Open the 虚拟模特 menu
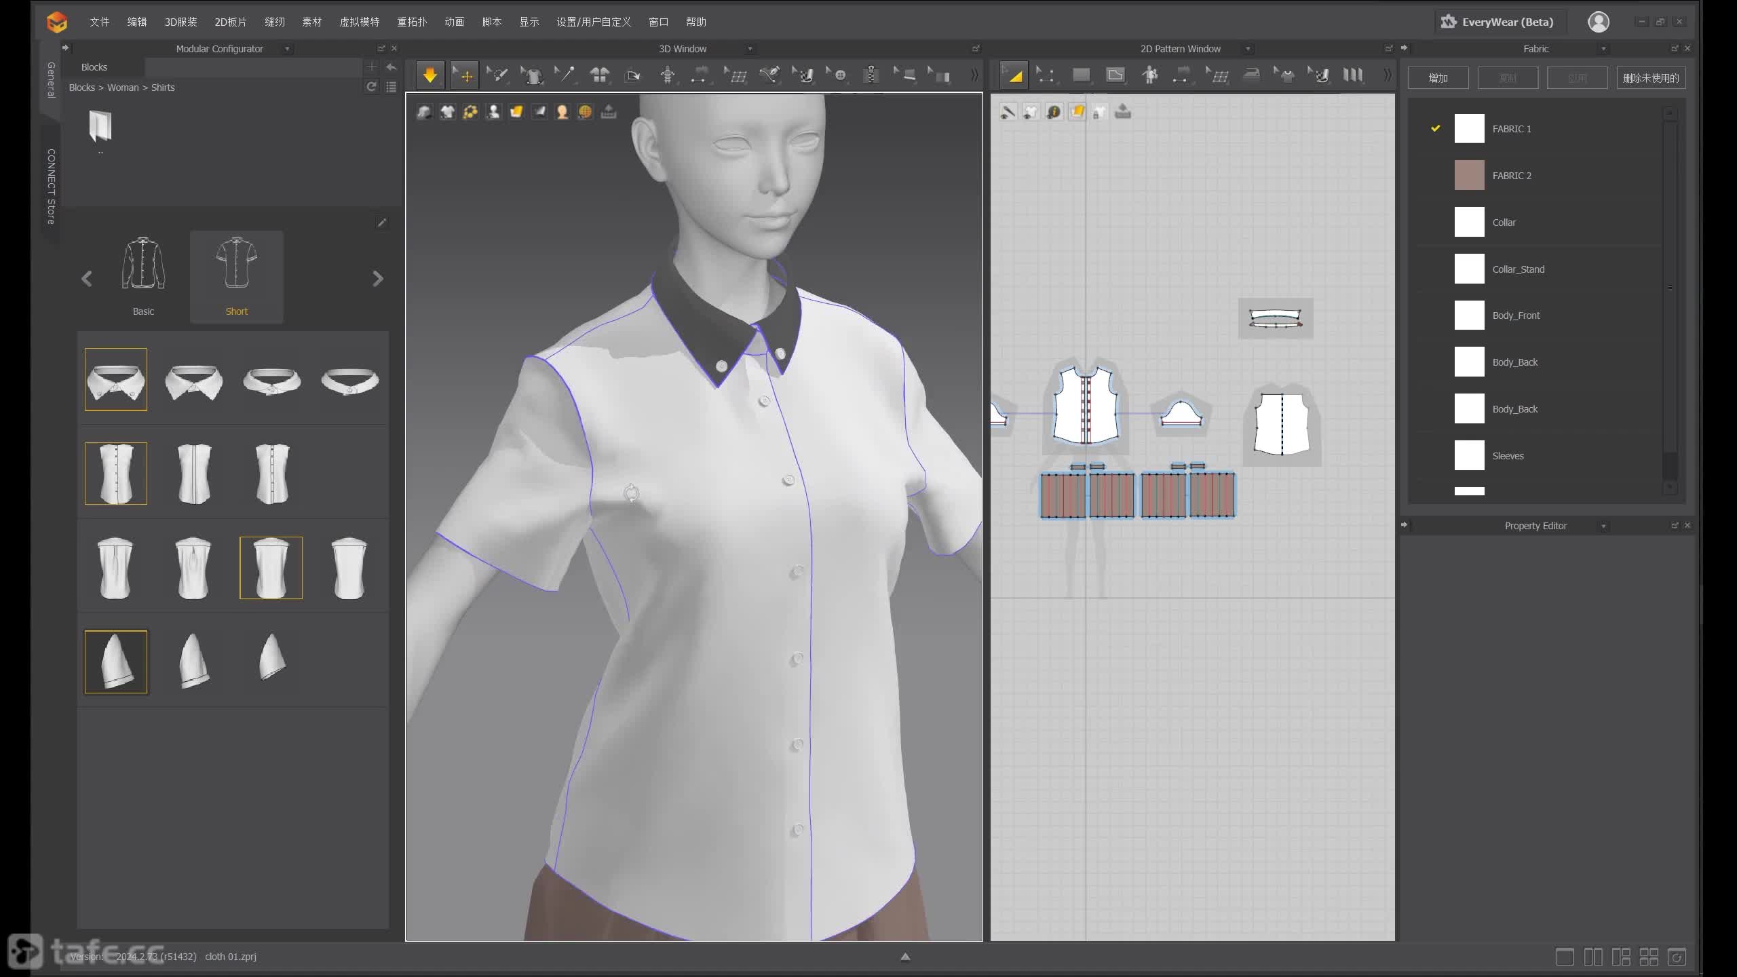 [x=359, y=22]
